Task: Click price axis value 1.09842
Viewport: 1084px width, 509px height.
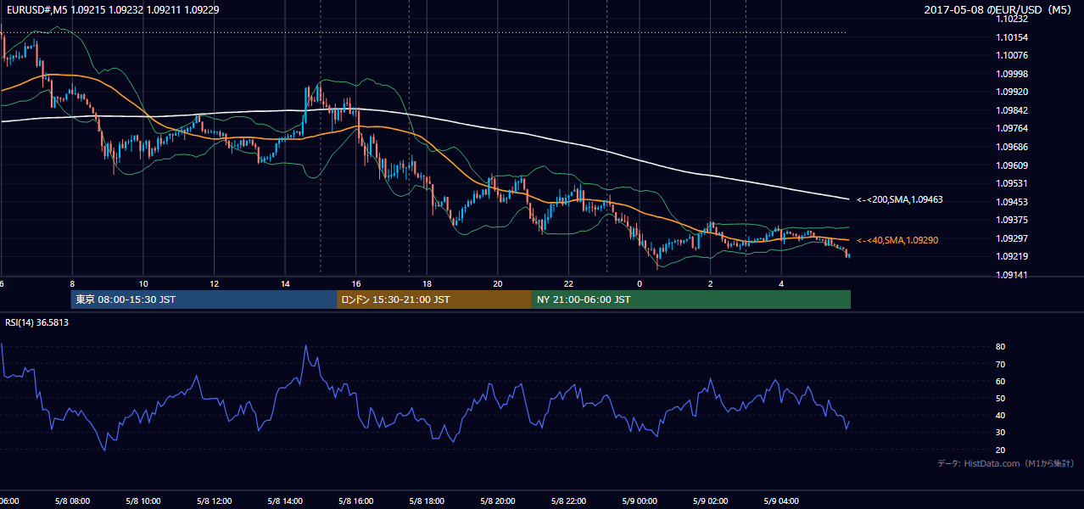Action: click(1012, 110)
